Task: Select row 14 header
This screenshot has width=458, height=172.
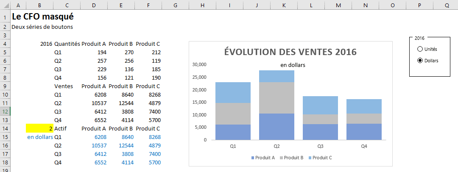Action: [5, 128]
